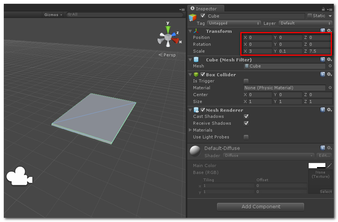Viewport: 338px width, 222px height.
Task: Click the Box Collider green cube icon
Action: pos(196,75)
